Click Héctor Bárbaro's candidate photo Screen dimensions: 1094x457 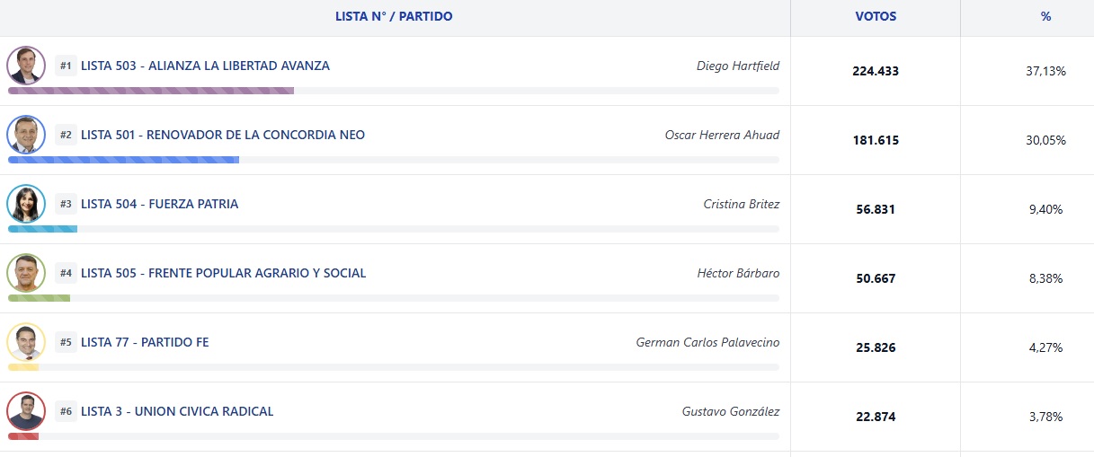click(26, 273)
